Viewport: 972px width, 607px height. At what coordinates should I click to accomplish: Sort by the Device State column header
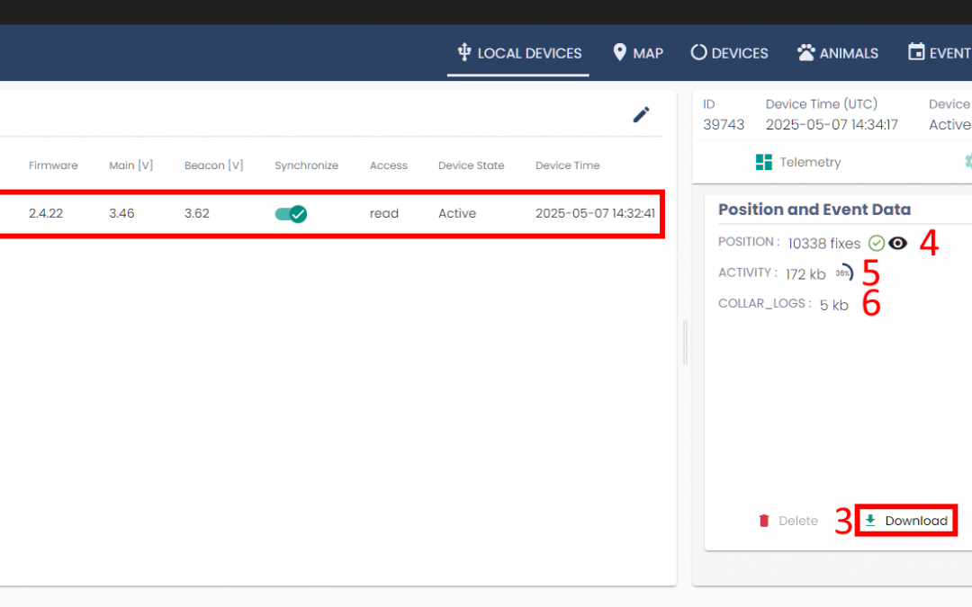pyautogui.click(x=471, y=165)
